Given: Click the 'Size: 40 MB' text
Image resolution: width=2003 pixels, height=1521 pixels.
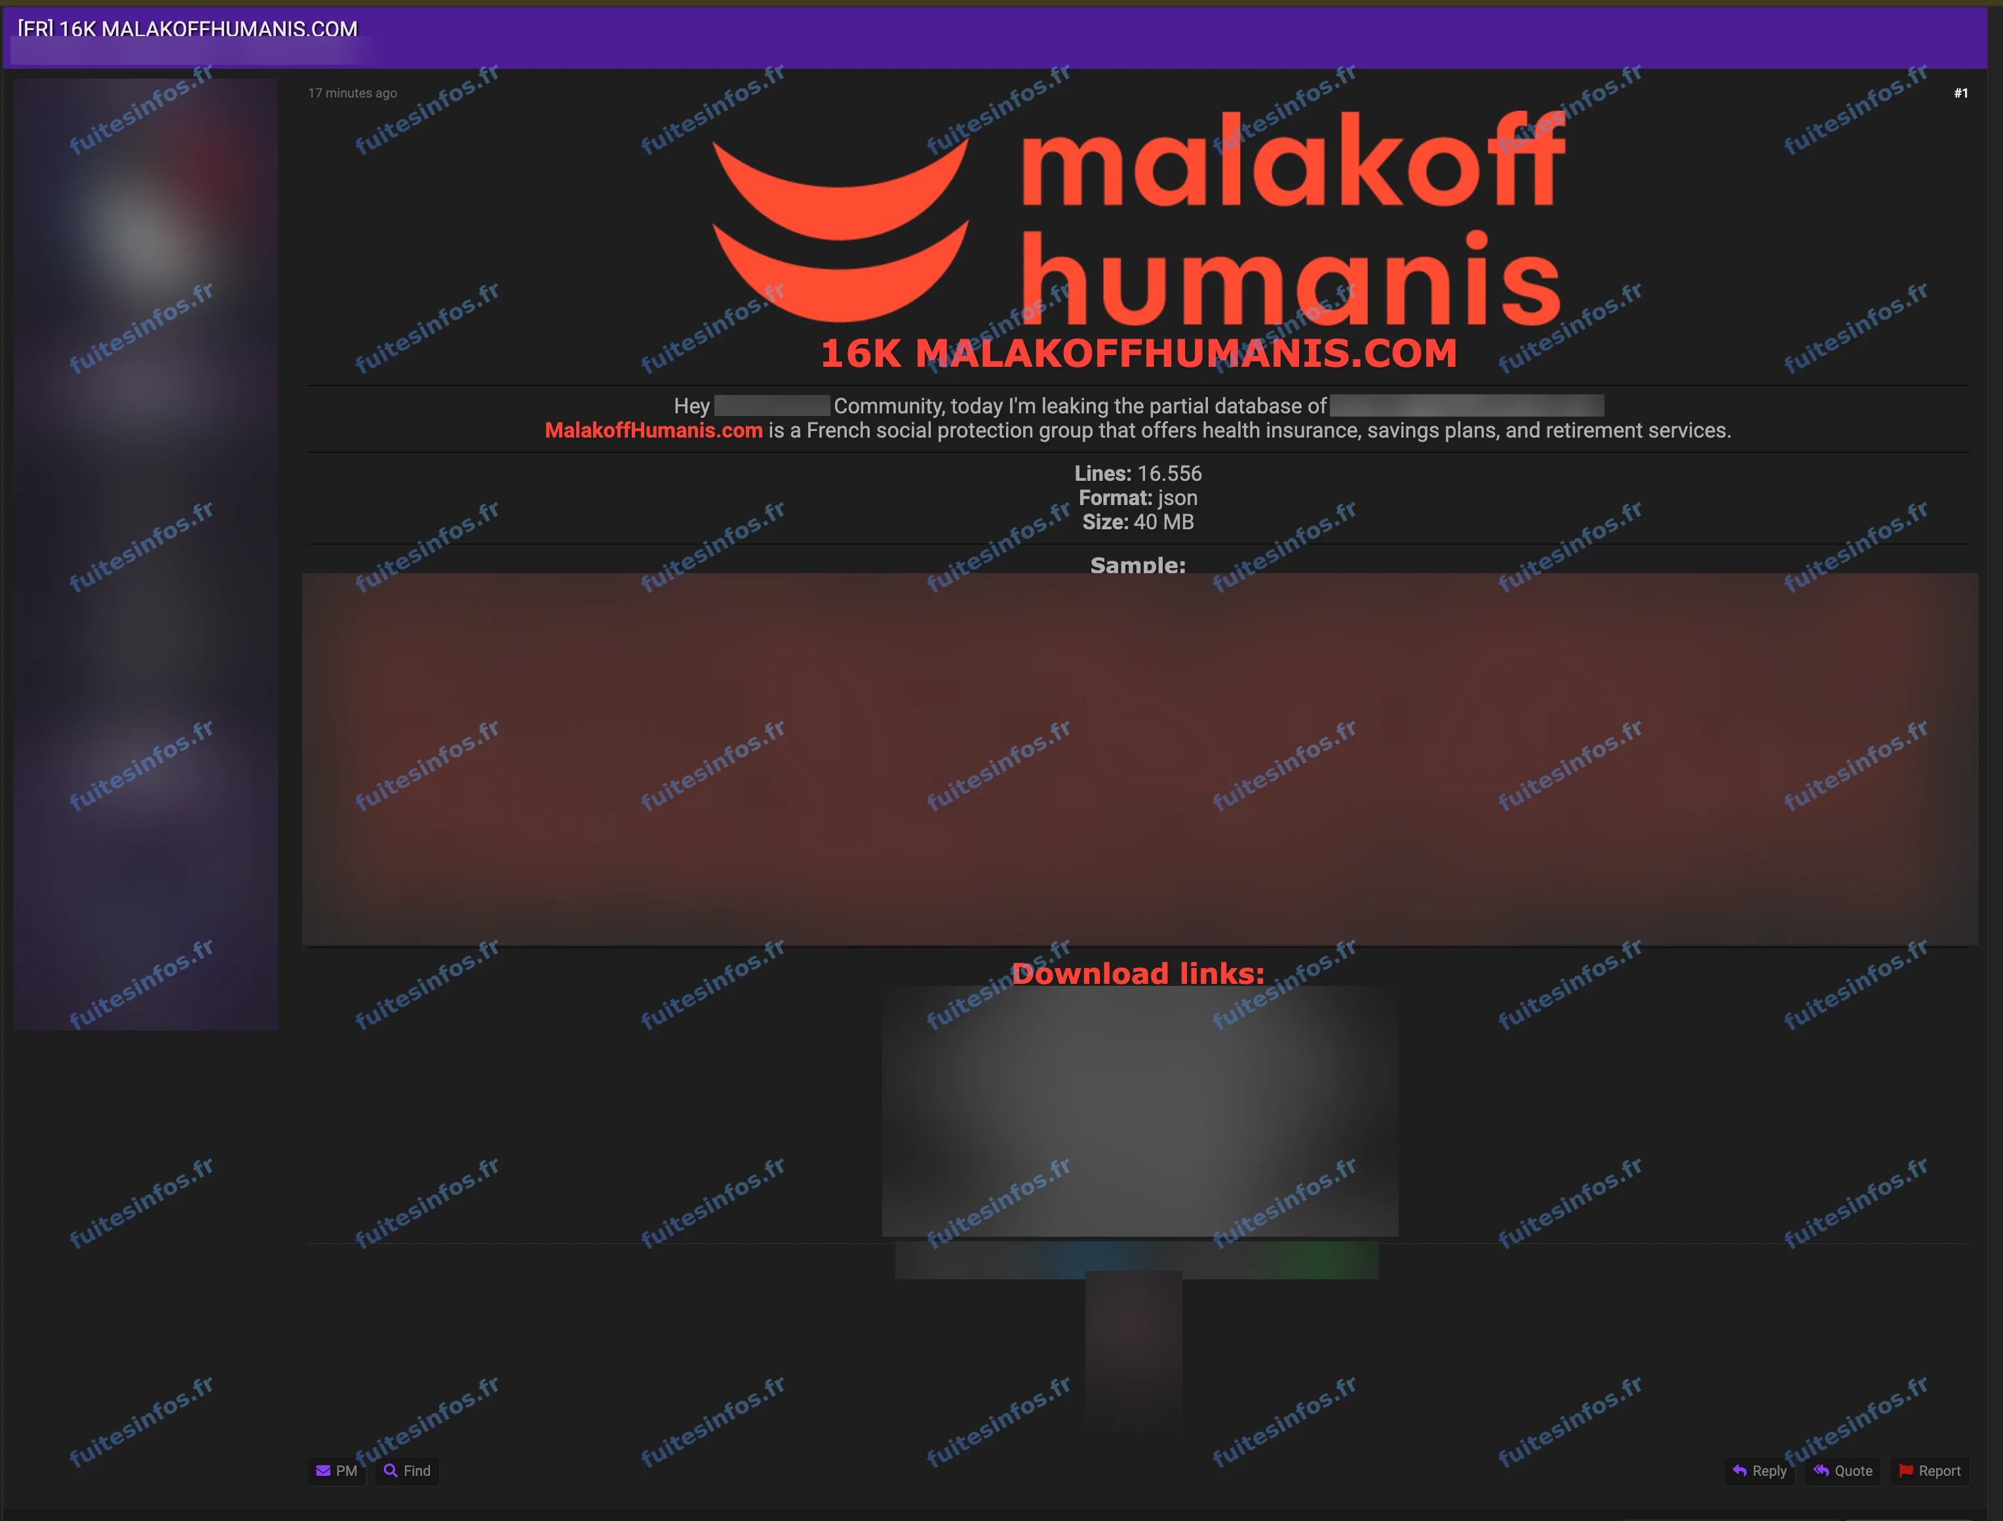Looking at the screenshot, I should (x=1138, y=522).
